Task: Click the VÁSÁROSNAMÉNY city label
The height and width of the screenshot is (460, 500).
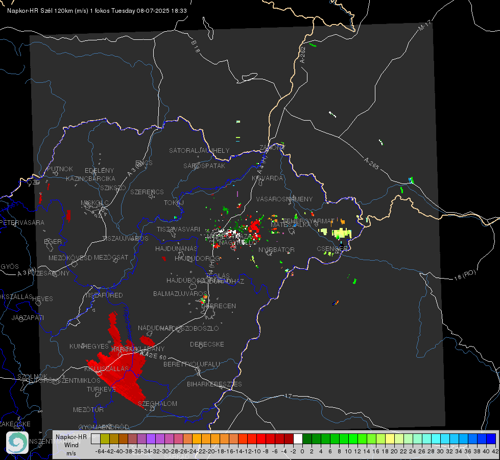Action: pyautogui.click(x=284, y=199)
